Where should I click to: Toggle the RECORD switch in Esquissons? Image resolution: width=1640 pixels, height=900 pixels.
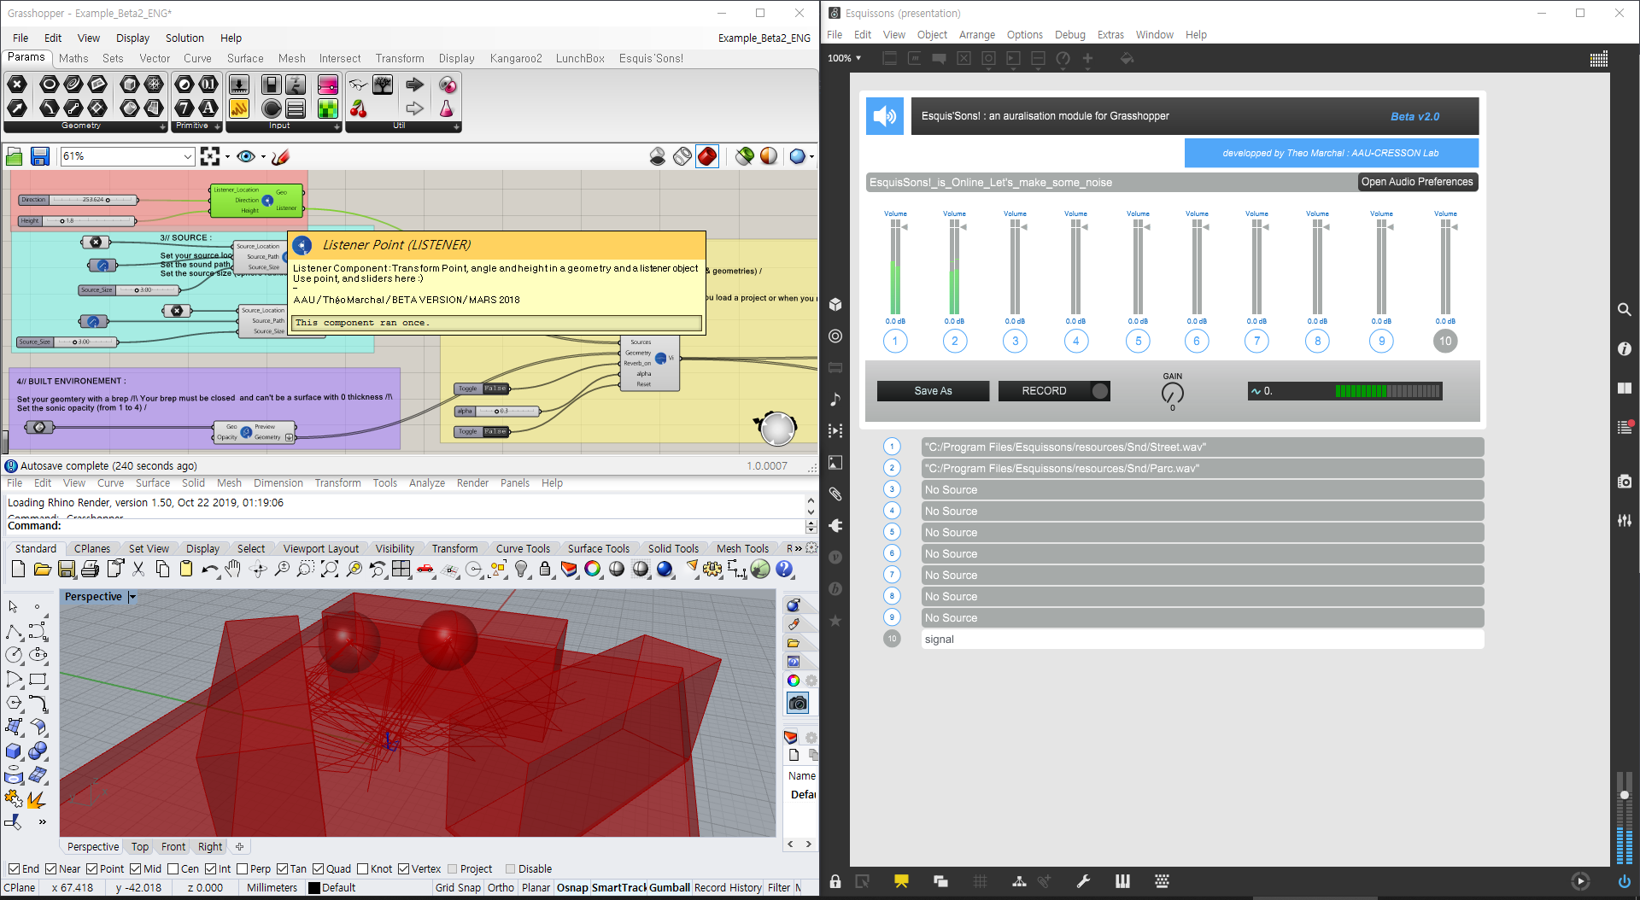pos(1100,390)
